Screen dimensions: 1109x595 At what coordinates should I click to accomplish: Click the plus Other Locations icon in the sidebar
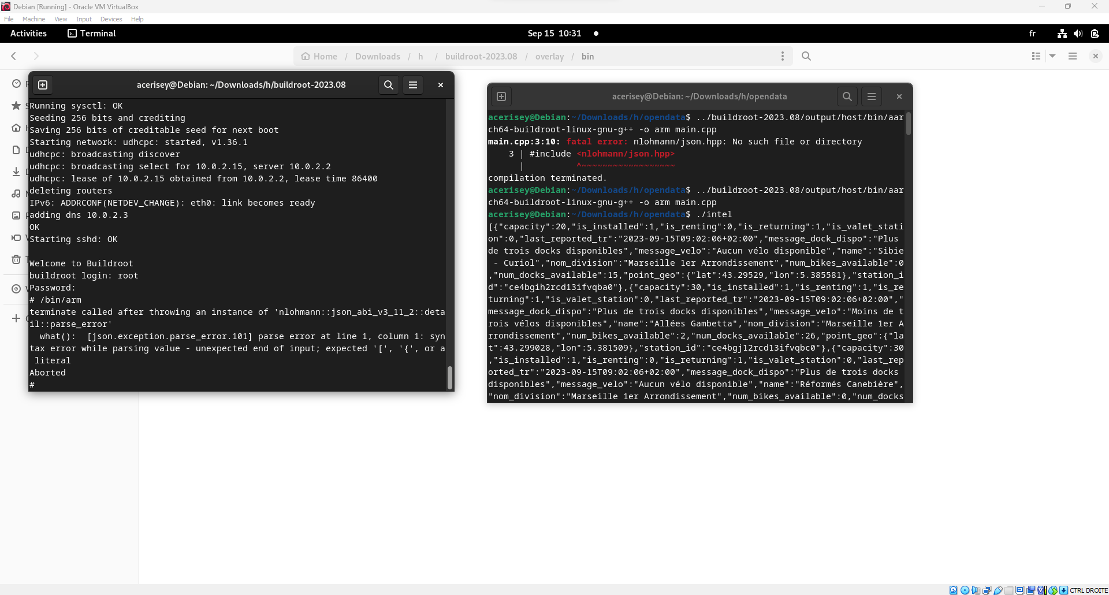(16, 318)
